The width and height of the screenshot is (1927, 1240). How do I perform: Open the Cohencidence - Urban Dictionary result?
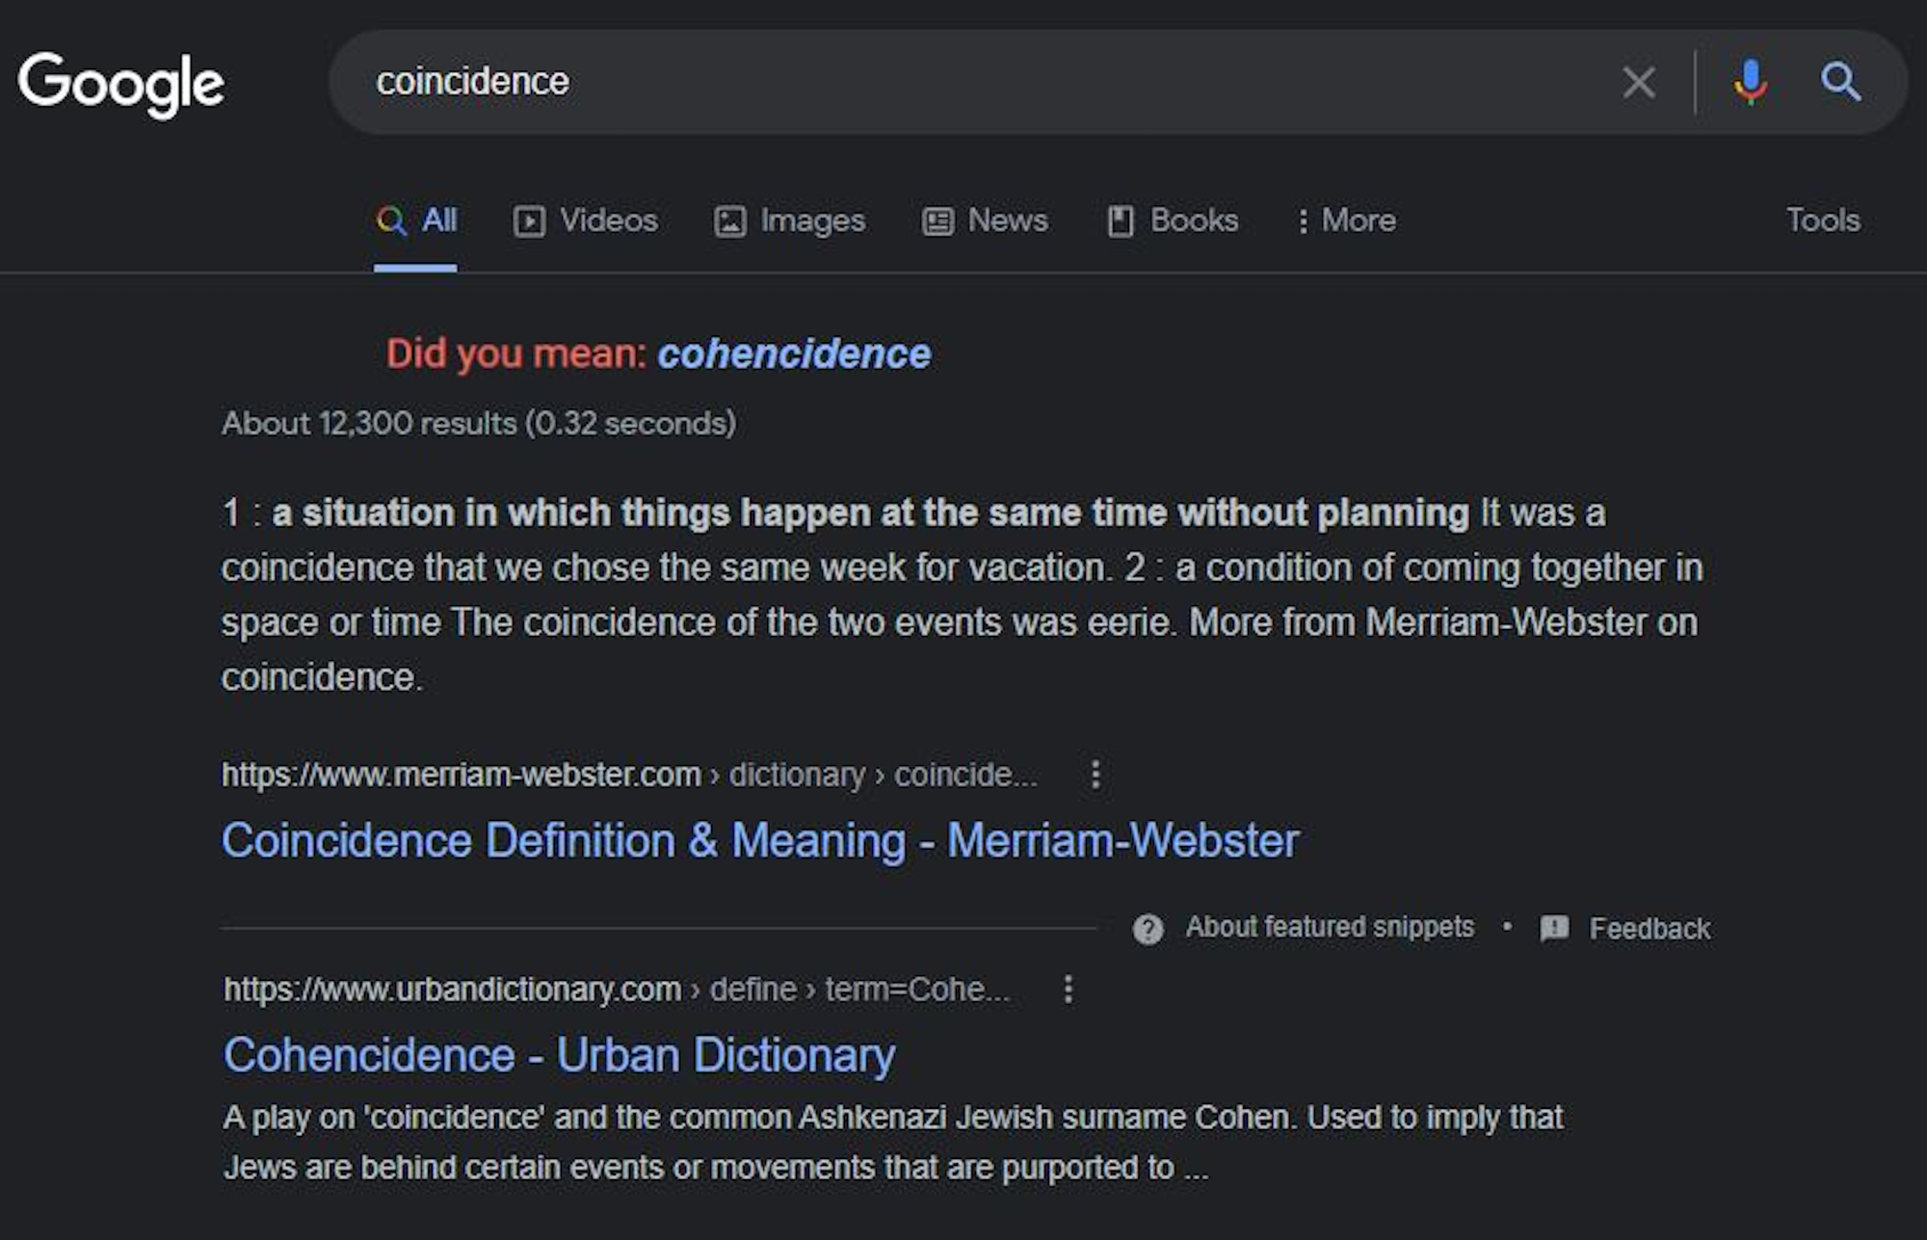559,1055
